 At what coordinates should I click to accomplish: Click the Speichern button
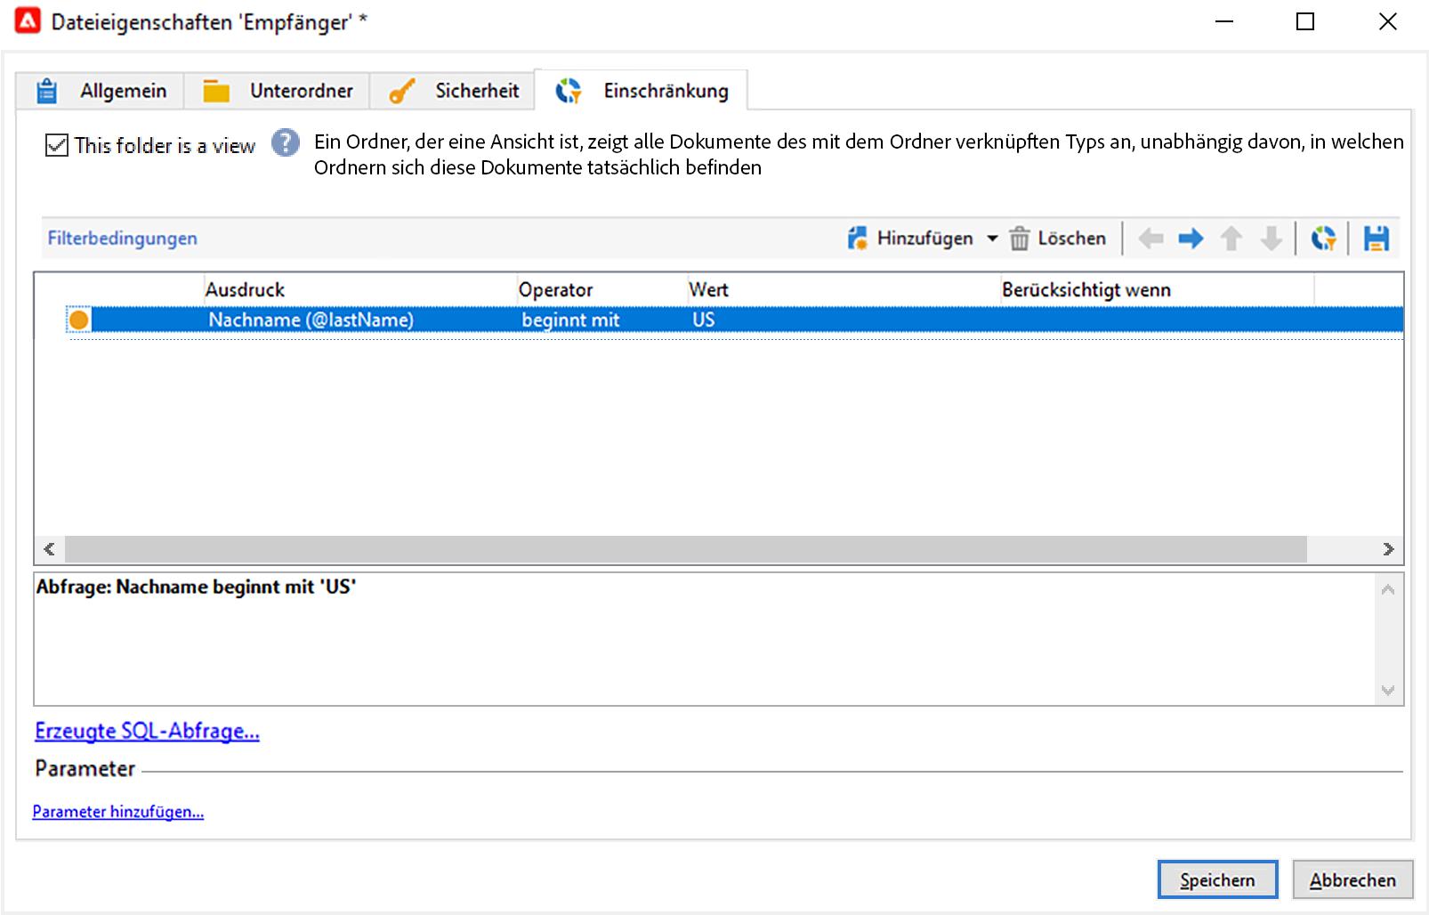pyautogui.click(x=1217, y=879)
